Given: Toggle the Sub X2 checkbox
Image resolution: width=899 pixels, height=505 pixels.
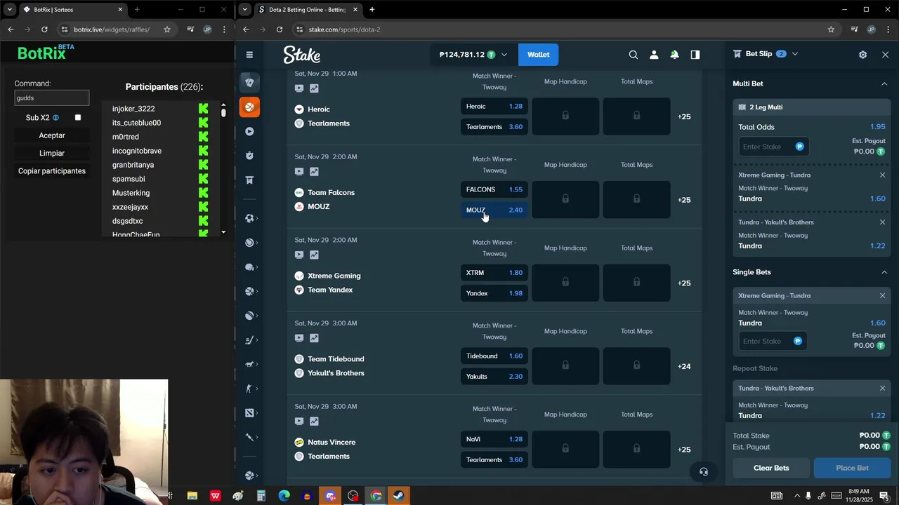Looking at the screenshot, I should pos(78,118).
